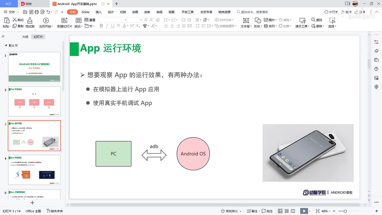
Task: Click fit slide to window icon
Action: coord(318,211)
